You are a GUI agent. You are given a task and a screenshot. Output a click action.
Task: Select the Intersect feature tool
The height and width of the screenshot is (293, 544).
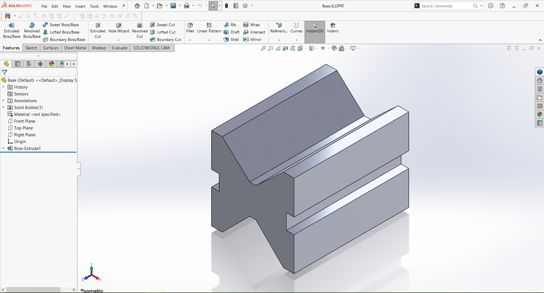254,32
